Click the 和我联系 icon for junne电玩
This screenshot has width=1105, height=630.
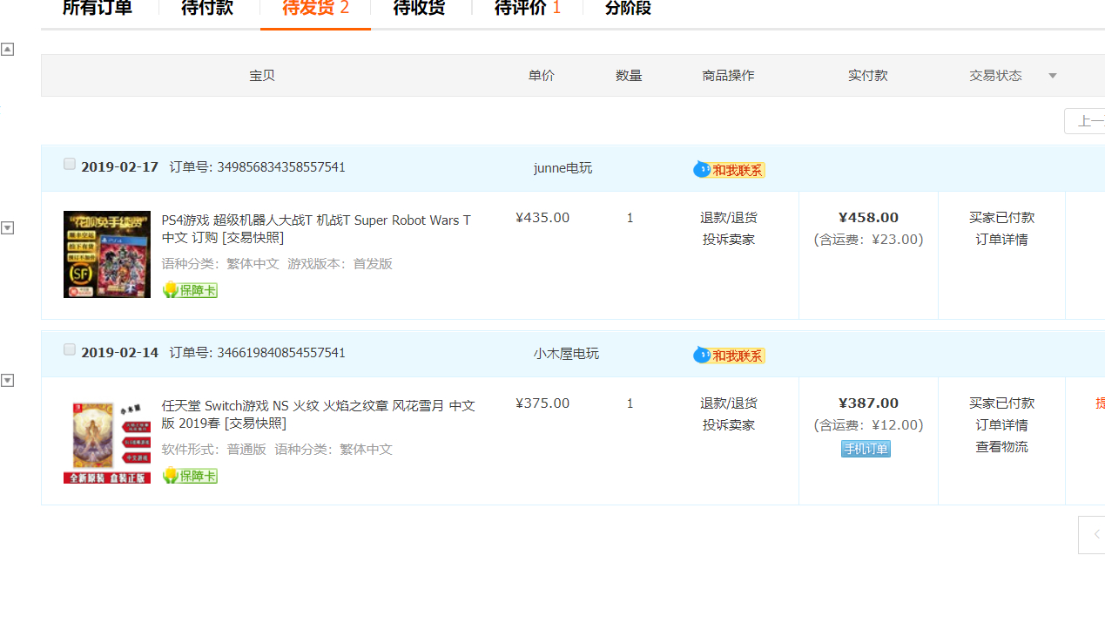729,170
